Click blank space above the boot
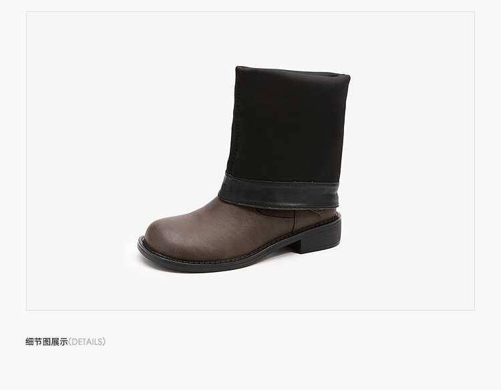 pyautogui.click(x=249, y=38)
